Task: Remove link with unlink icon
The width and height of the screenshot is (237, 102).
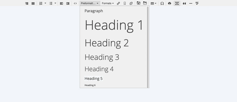Action: click(x=131, y=3)
